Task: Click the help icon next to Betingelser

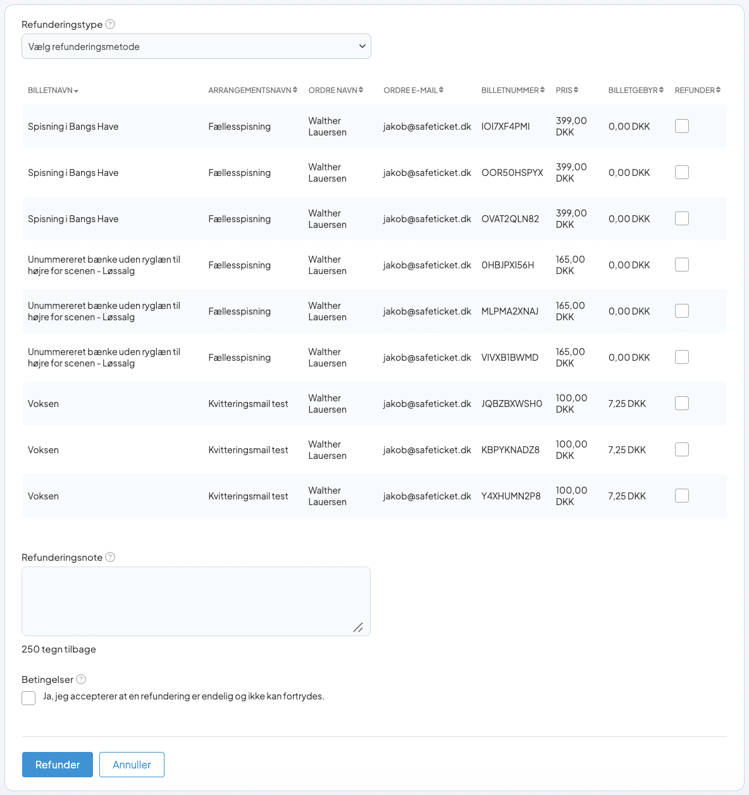Action: 81,679
